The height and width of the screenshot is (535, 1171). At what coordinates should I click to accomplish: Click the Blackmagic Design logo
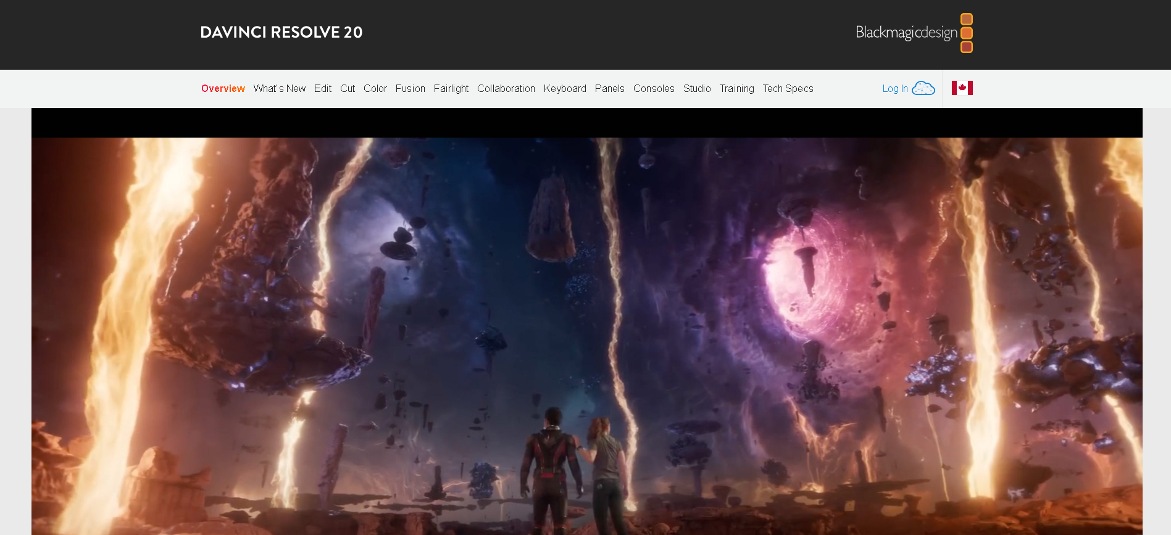coord(914,33)
